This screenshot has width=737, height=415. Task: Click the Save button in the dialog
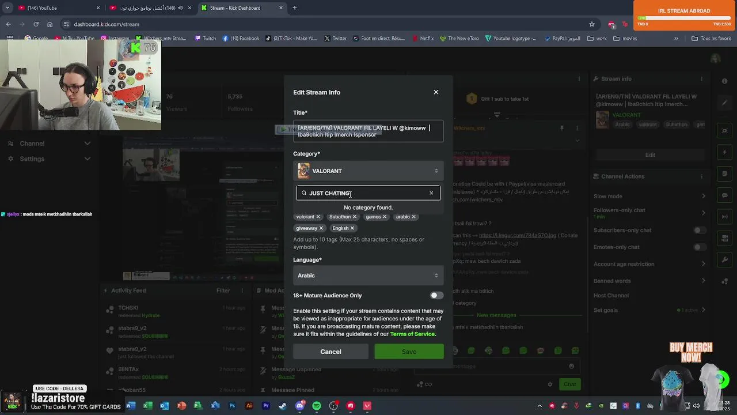tap(409, 352)
